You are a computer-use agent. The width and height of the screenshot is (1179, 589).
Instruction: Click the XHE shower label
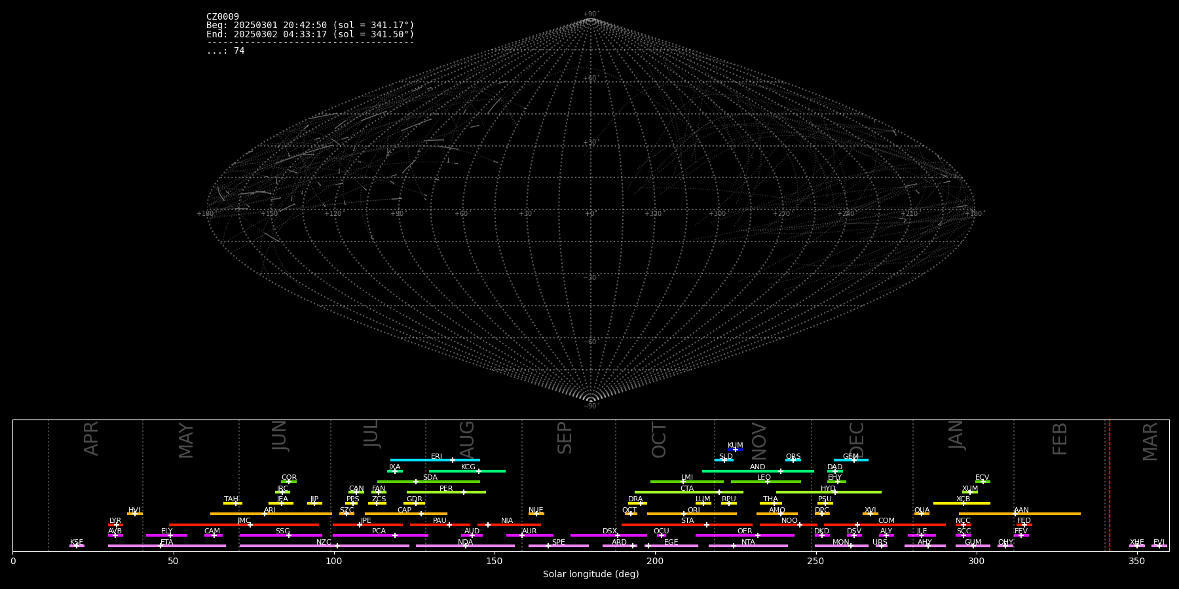click(1137, 543)
